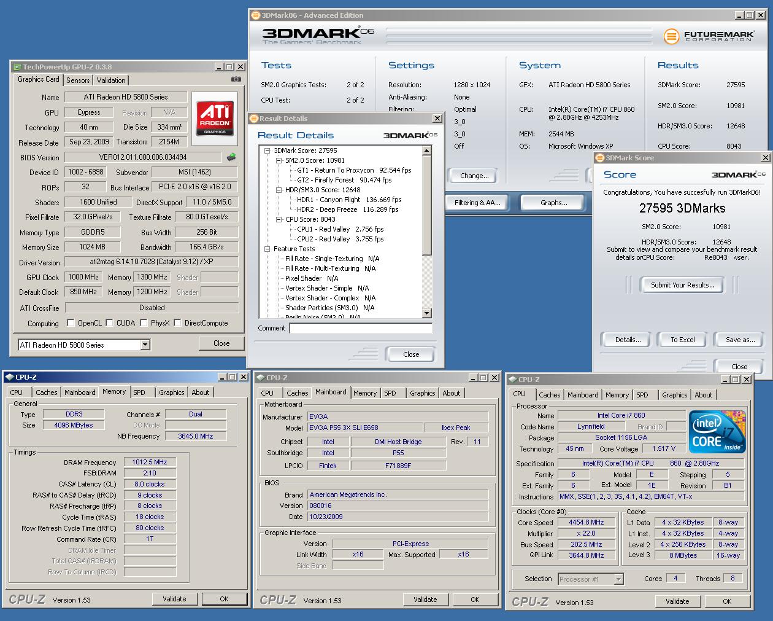Click the Graphs... button
This screenshot has height=621, width=773.
tap(553, 203)
